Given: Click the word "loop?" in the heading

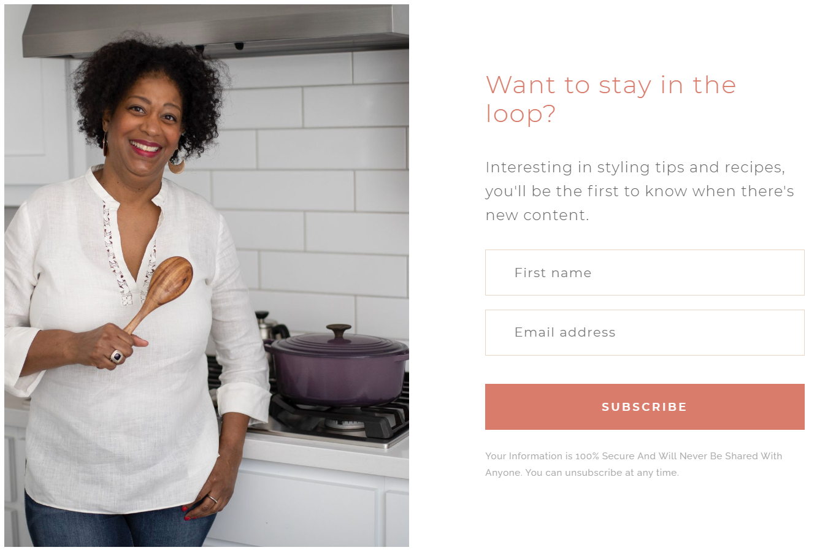Looking at the screenshot, I should (x=521, y=114).
